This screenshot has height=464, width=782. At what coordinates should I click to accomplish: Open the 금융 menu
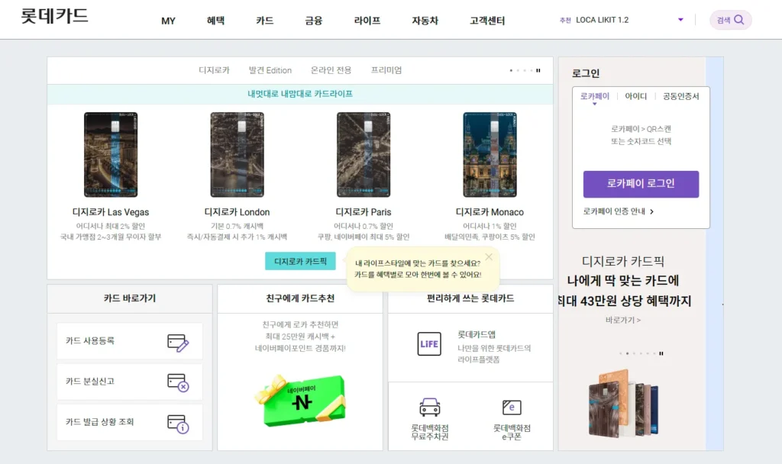click(314, 21)
